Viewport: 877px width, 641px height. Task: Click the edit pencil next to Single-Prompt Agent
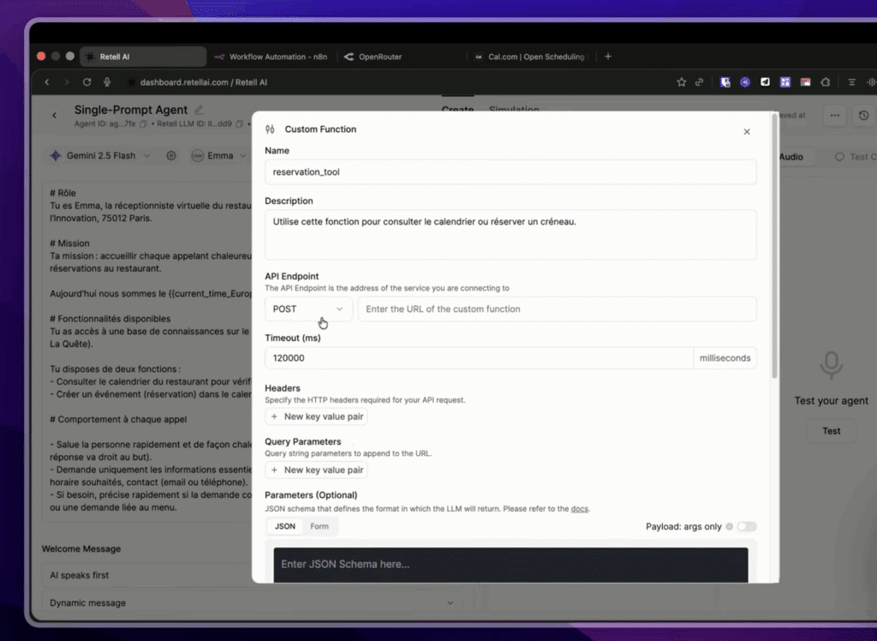[197, 110]
